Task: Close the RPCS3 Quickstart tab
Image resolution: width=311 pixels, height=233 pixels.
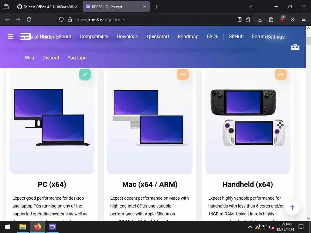Action: pos(145,7)
